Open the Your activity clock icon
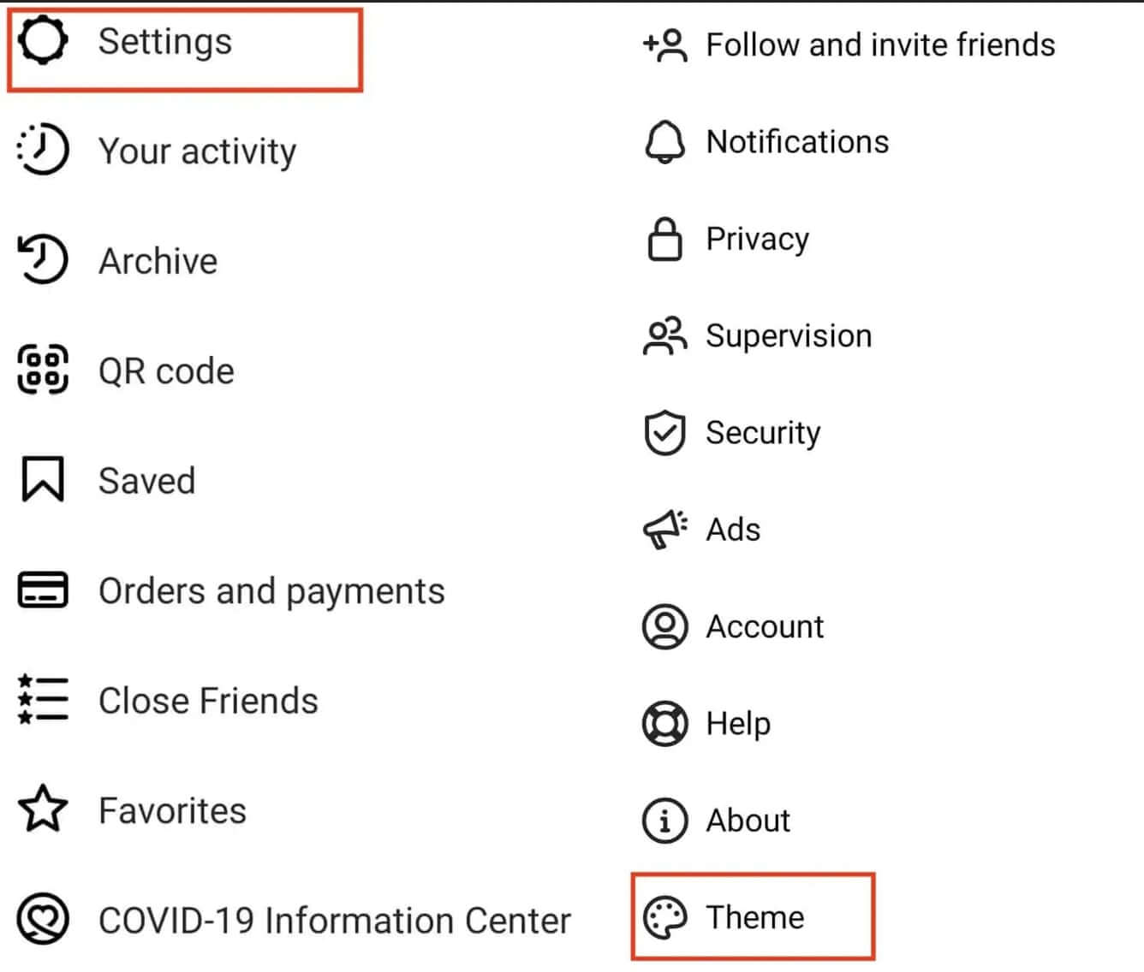This screenshot has width=1144, height=972. point(42,151)
